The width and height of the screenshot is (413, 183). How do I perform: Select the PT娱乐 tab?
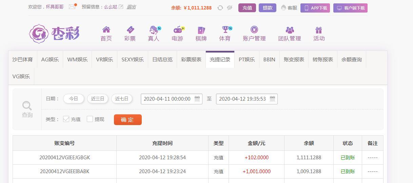coord(247,59)
